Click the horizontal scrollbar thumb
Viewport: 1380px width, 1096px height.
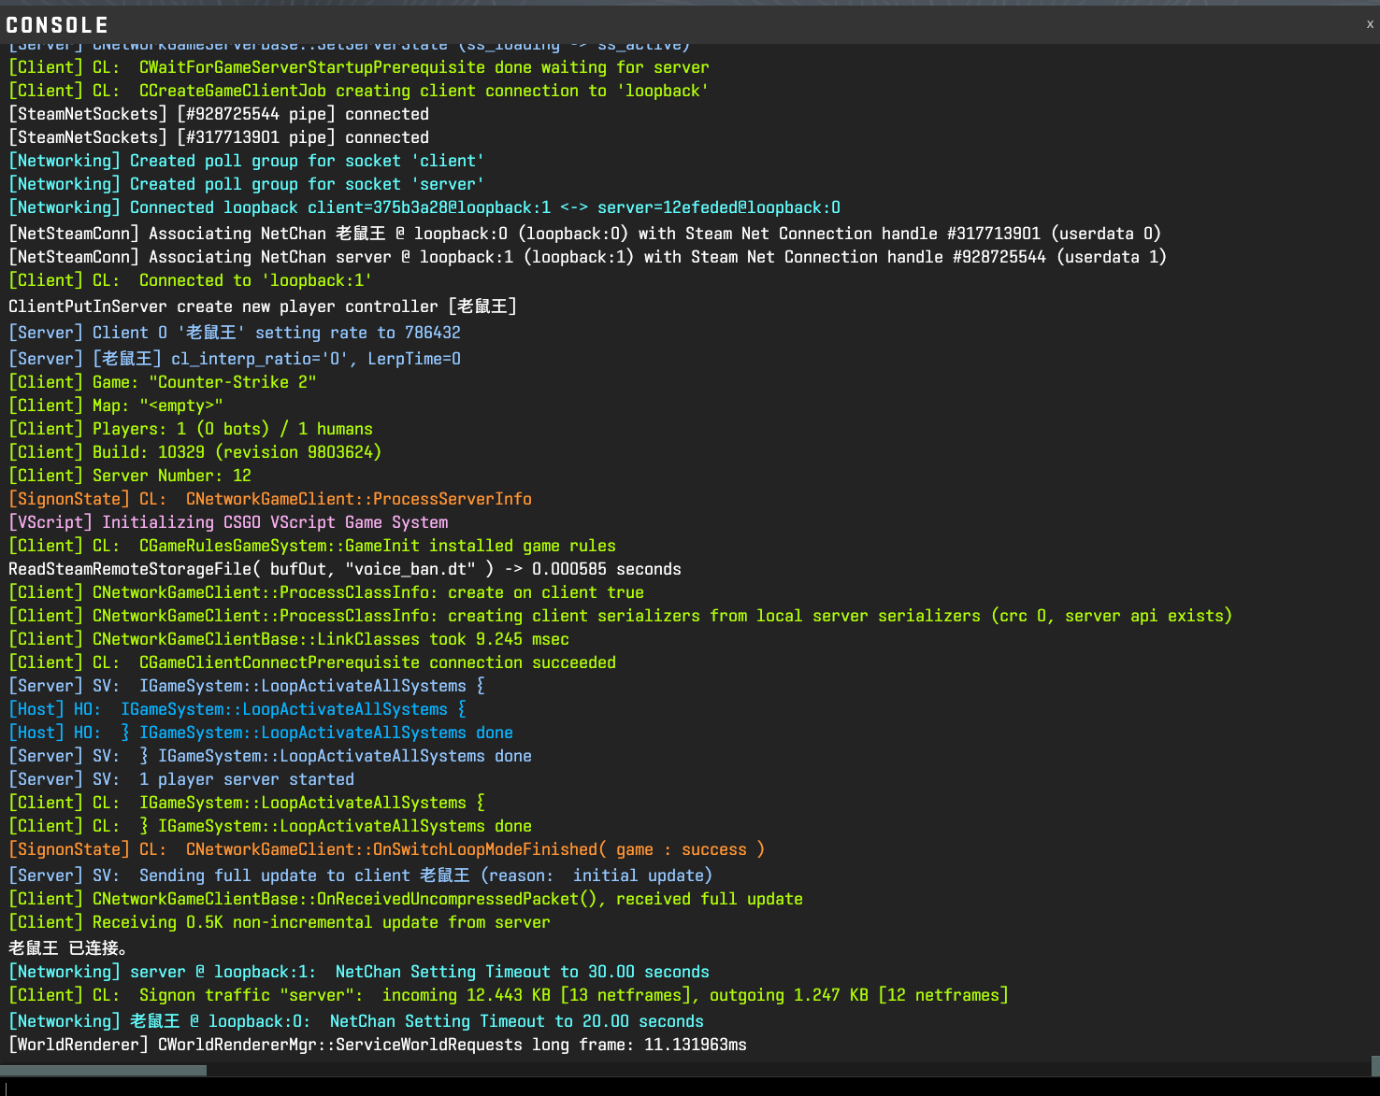tap(103, 1071)
